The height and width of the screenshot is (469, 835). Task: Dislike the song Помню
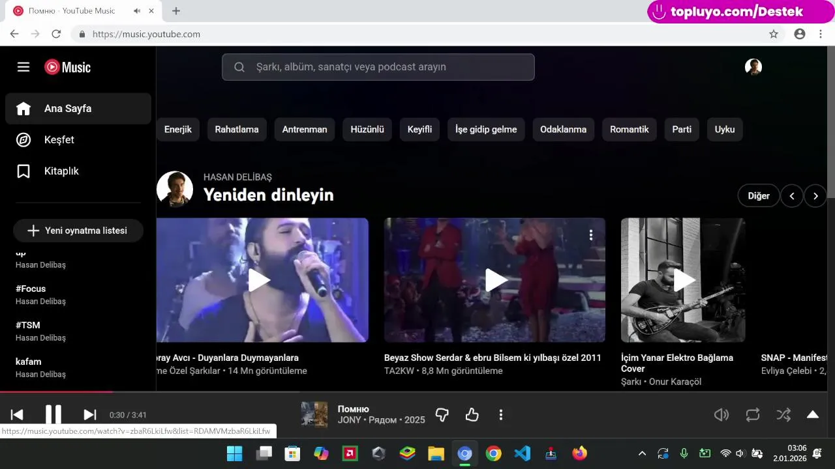click(442, 415)
